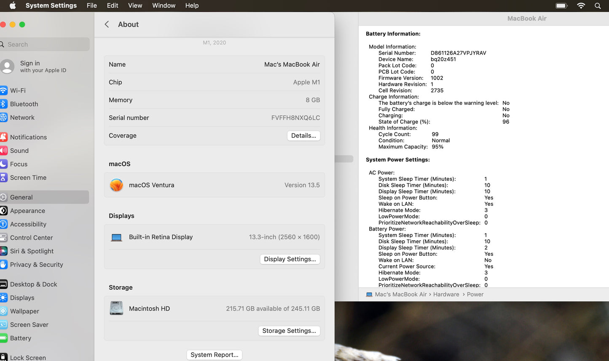Click the Siri & Spotlight icon
The image size is (609, 361).
(x=3, y=251)
